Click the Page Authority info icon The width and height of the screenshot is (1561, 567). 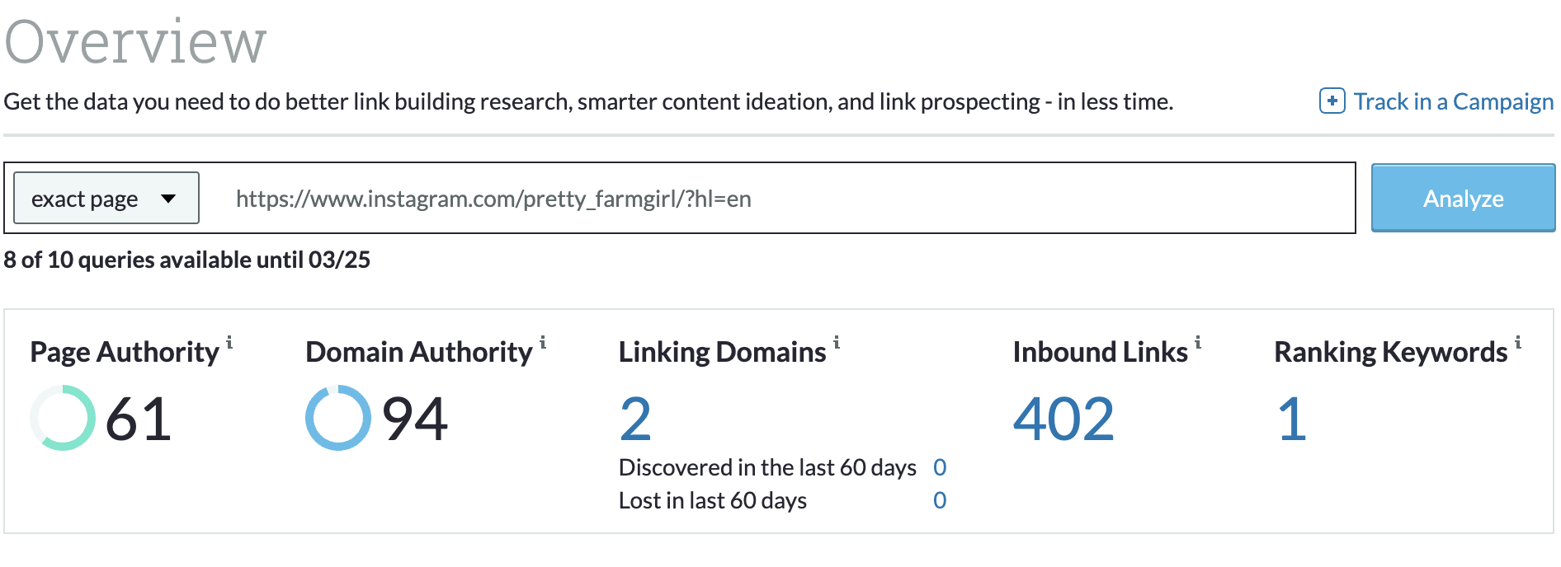(x=229, y=342)
